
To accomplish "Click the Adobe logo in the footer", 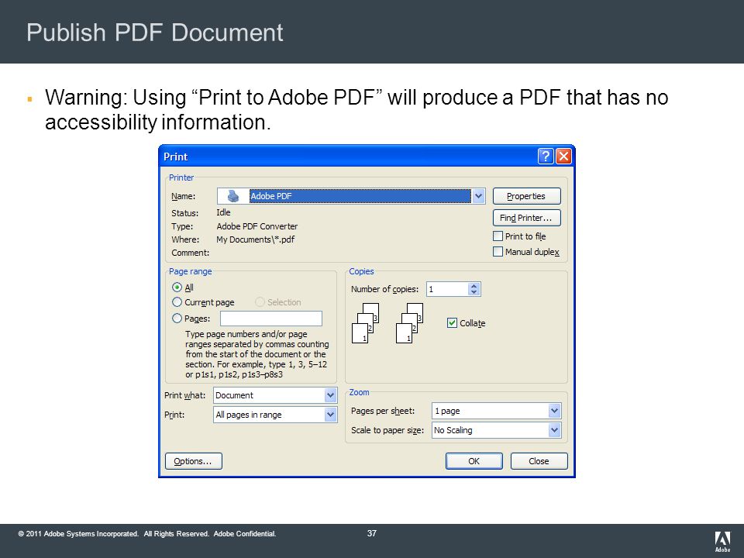I will 722,542.
